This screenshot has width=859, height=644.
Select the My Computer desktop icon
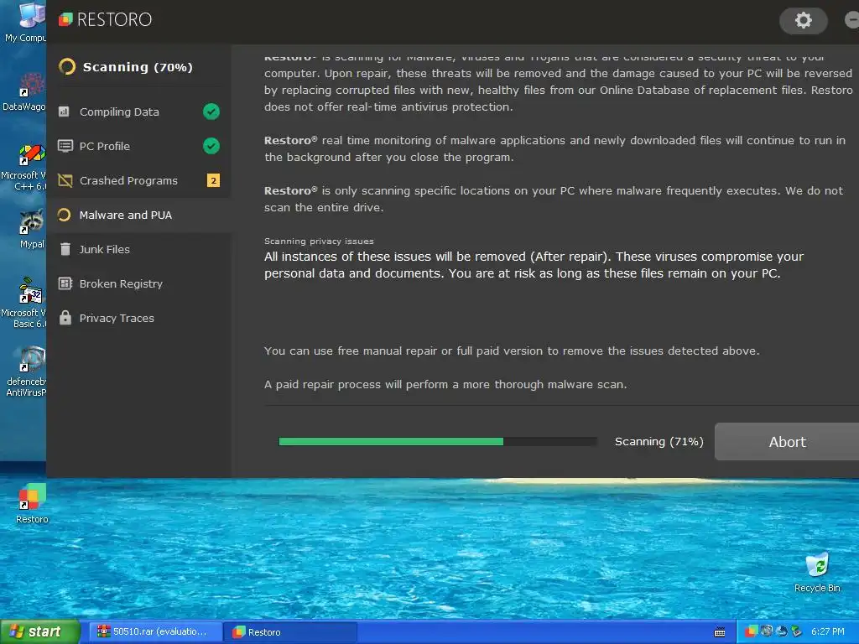25,22
